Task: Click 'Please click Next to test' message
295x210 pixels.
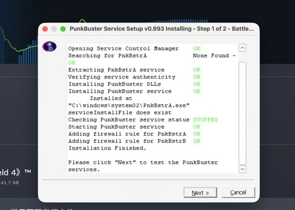Action: [x=143, y=166]
